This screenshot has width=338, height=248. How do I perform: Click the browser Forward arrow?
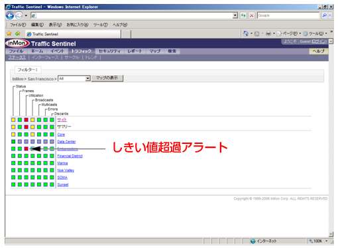click(x=19, y=15)
